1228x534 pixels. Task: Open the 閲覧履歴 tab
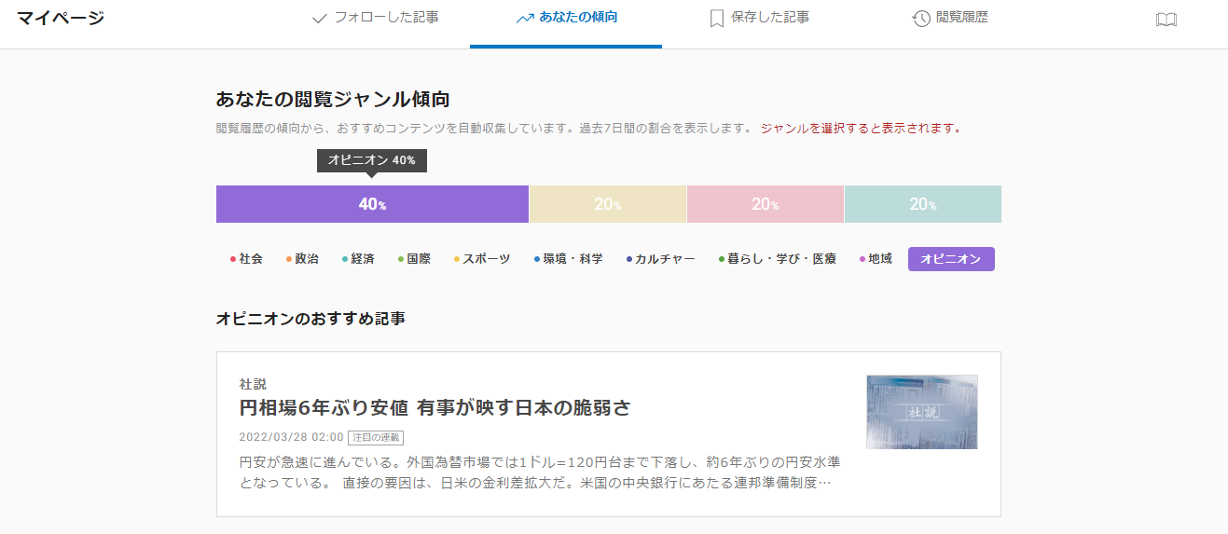(x=960, y=18)
